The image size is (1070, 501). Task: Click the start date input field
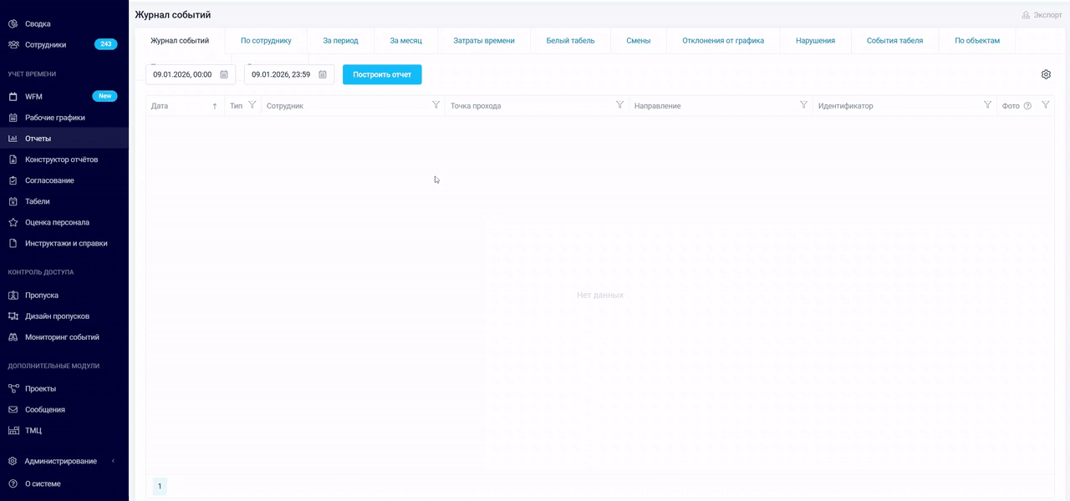pyautogui.click(x=182, y=74)
